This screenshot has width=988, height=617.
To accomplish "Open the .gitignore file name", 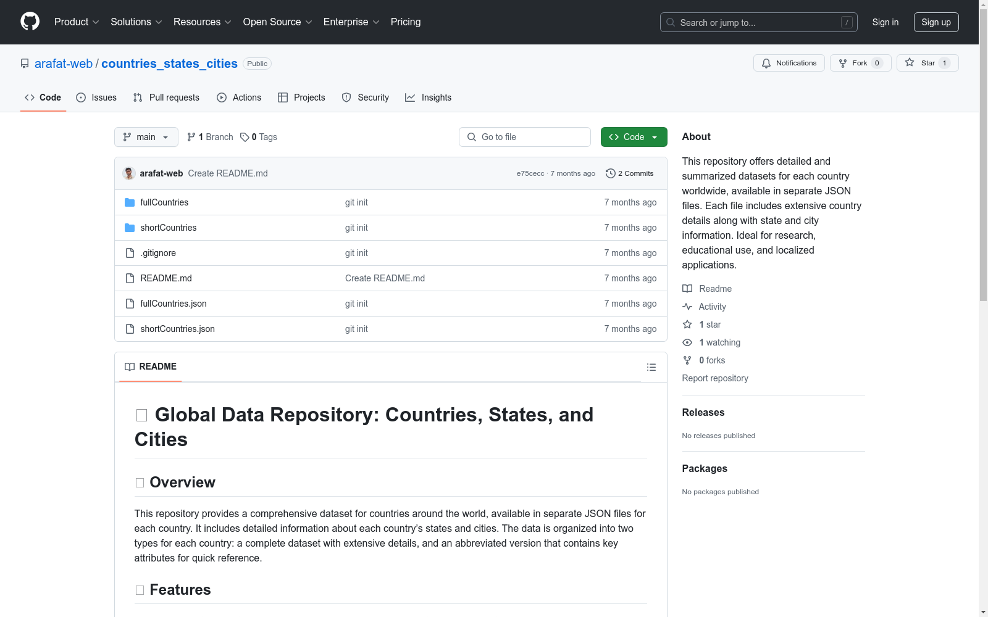I will [158, 253].
